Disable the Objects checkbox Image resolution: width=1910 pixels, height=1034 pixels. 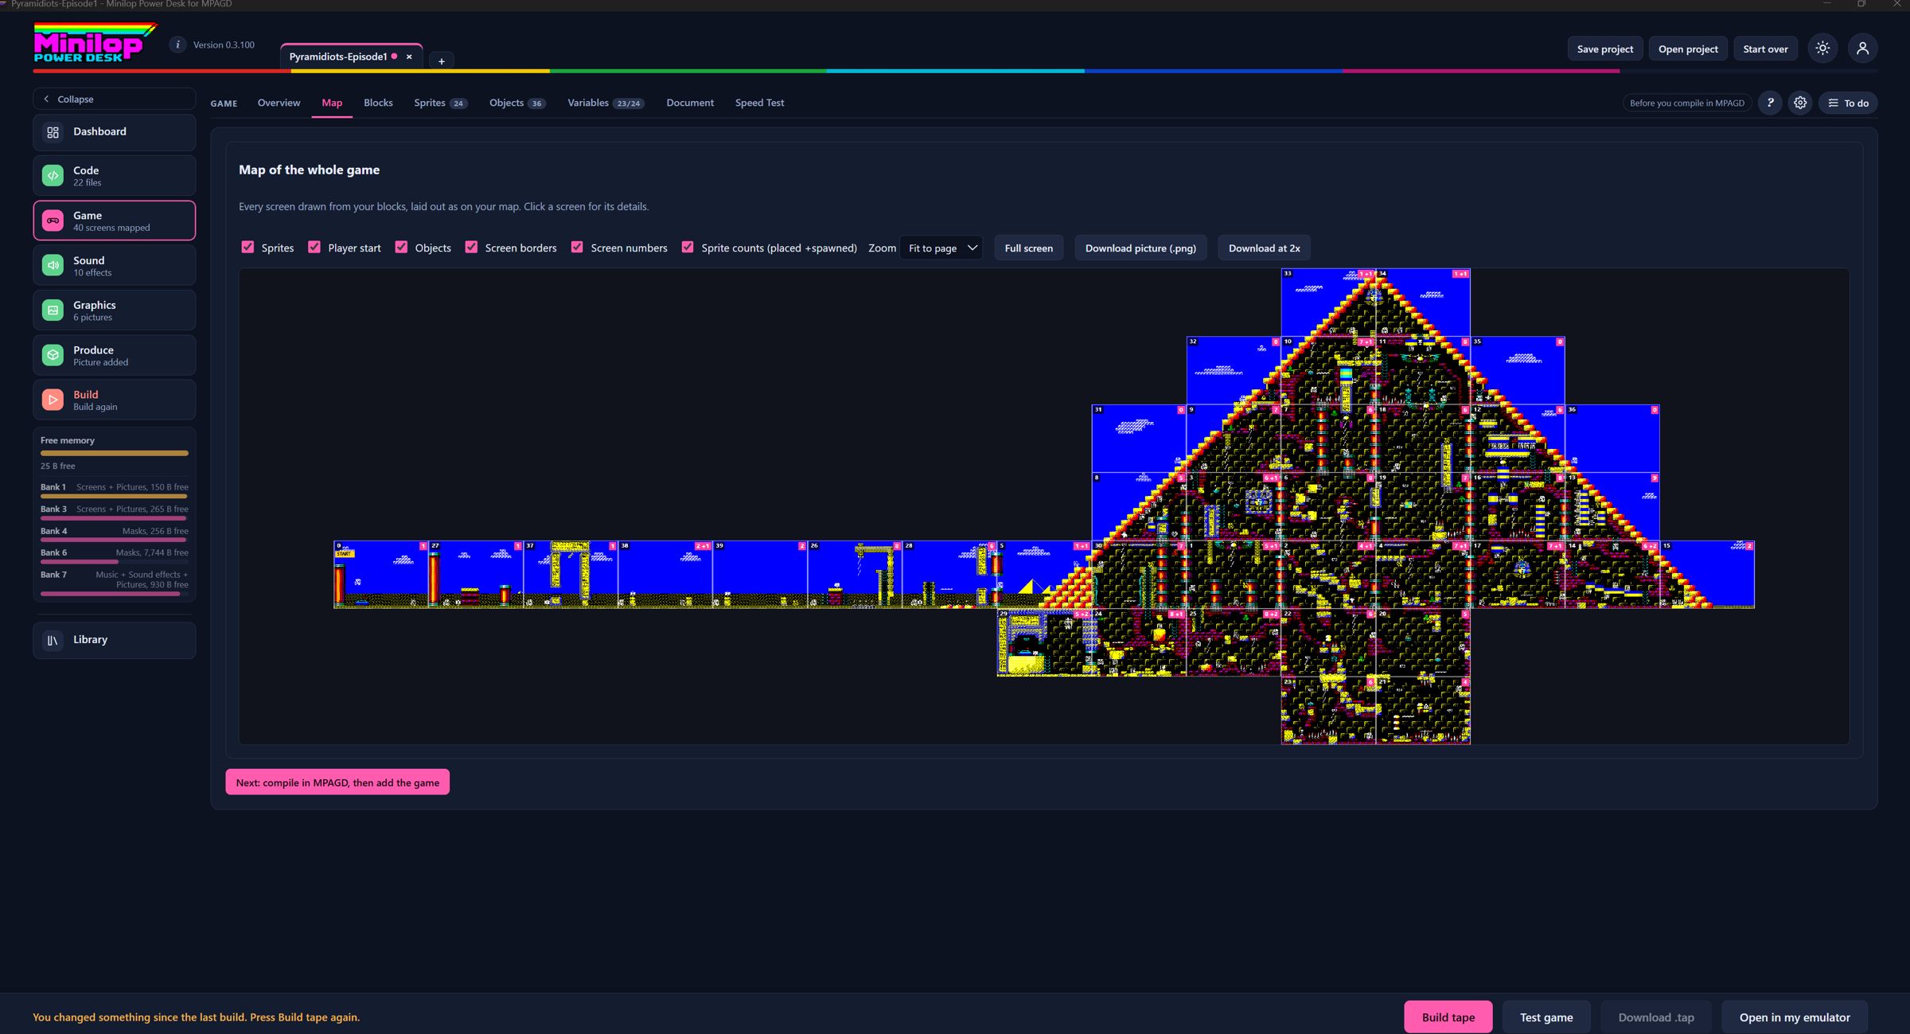401,247
